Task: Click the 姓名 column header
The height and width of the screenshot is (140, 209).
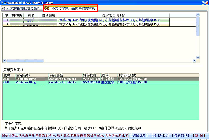Action: pyautogui.click(x=32, y=16)
